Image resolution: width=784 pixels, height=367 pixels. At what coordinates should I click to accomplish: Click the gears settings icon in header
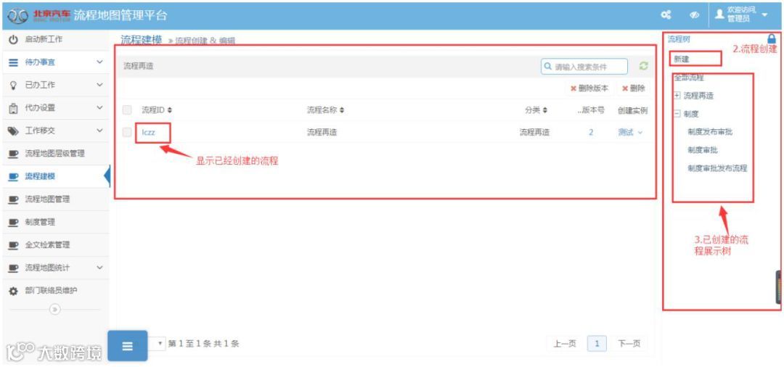[666, 15]
